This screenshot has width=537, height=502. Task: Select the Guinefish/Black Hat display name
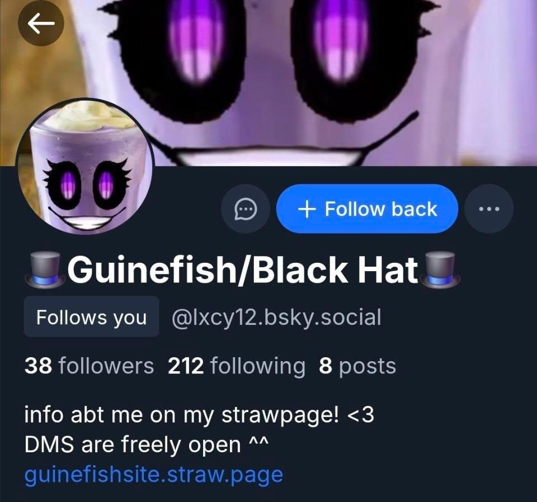[243, 269]
